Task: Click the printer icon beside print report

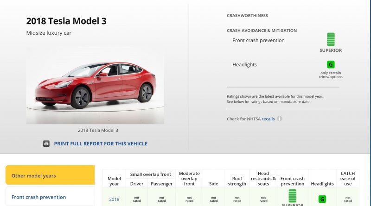Action: [46, 144]
